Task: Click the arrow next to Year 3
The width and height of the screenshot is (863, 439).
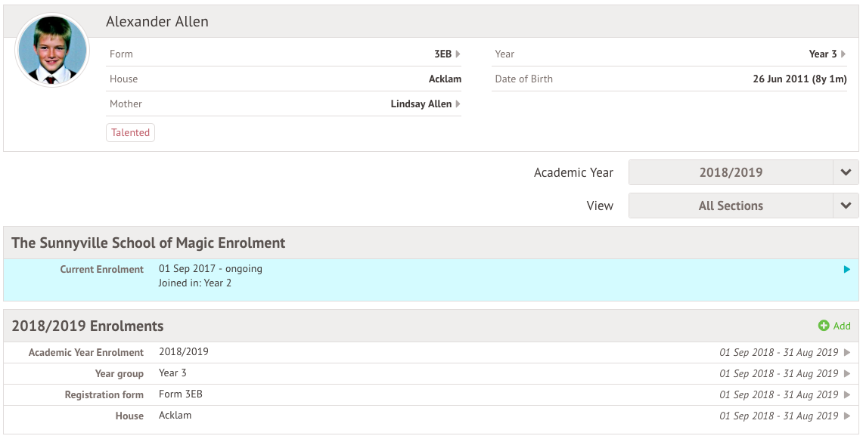Action: (x=843, y=54)
